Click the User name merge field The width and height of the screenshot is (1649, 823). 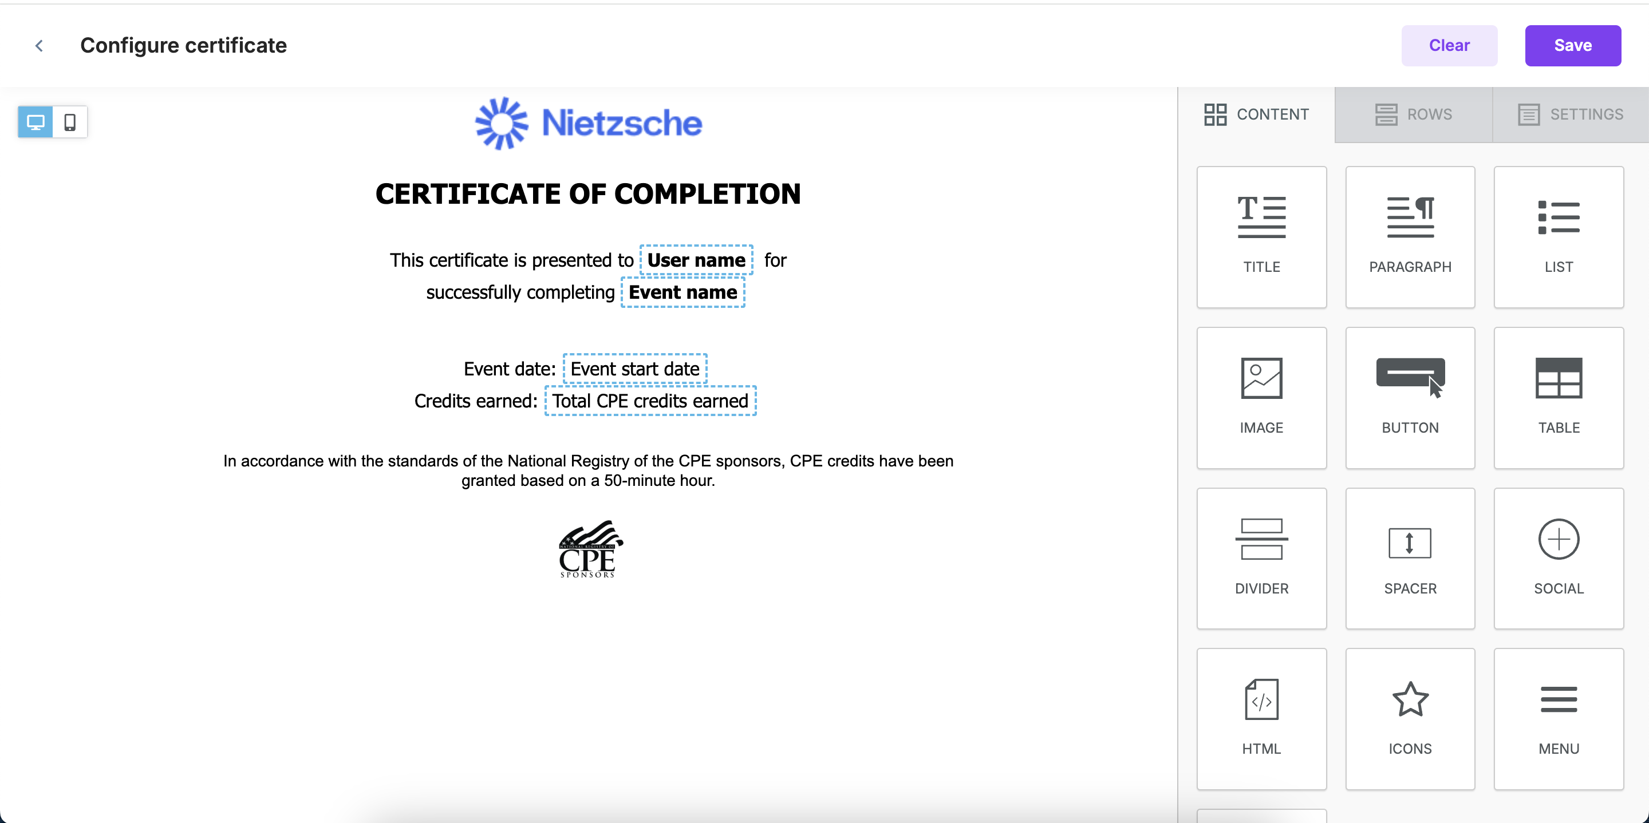pyautogui.click(x=696, y=260)
